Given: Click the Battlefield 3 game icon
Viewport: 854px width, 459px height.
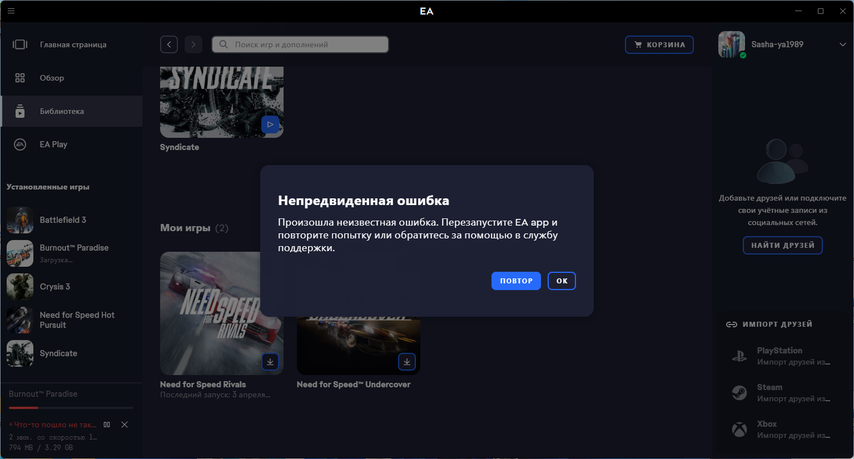Looking at the screenshot, I should [x=20, y=220].
